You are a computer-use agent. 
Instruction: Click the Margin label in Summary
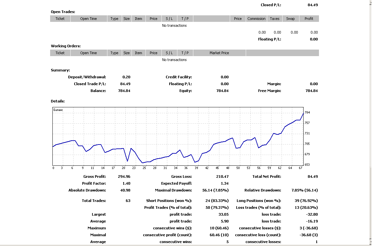[x=274, y=84]
